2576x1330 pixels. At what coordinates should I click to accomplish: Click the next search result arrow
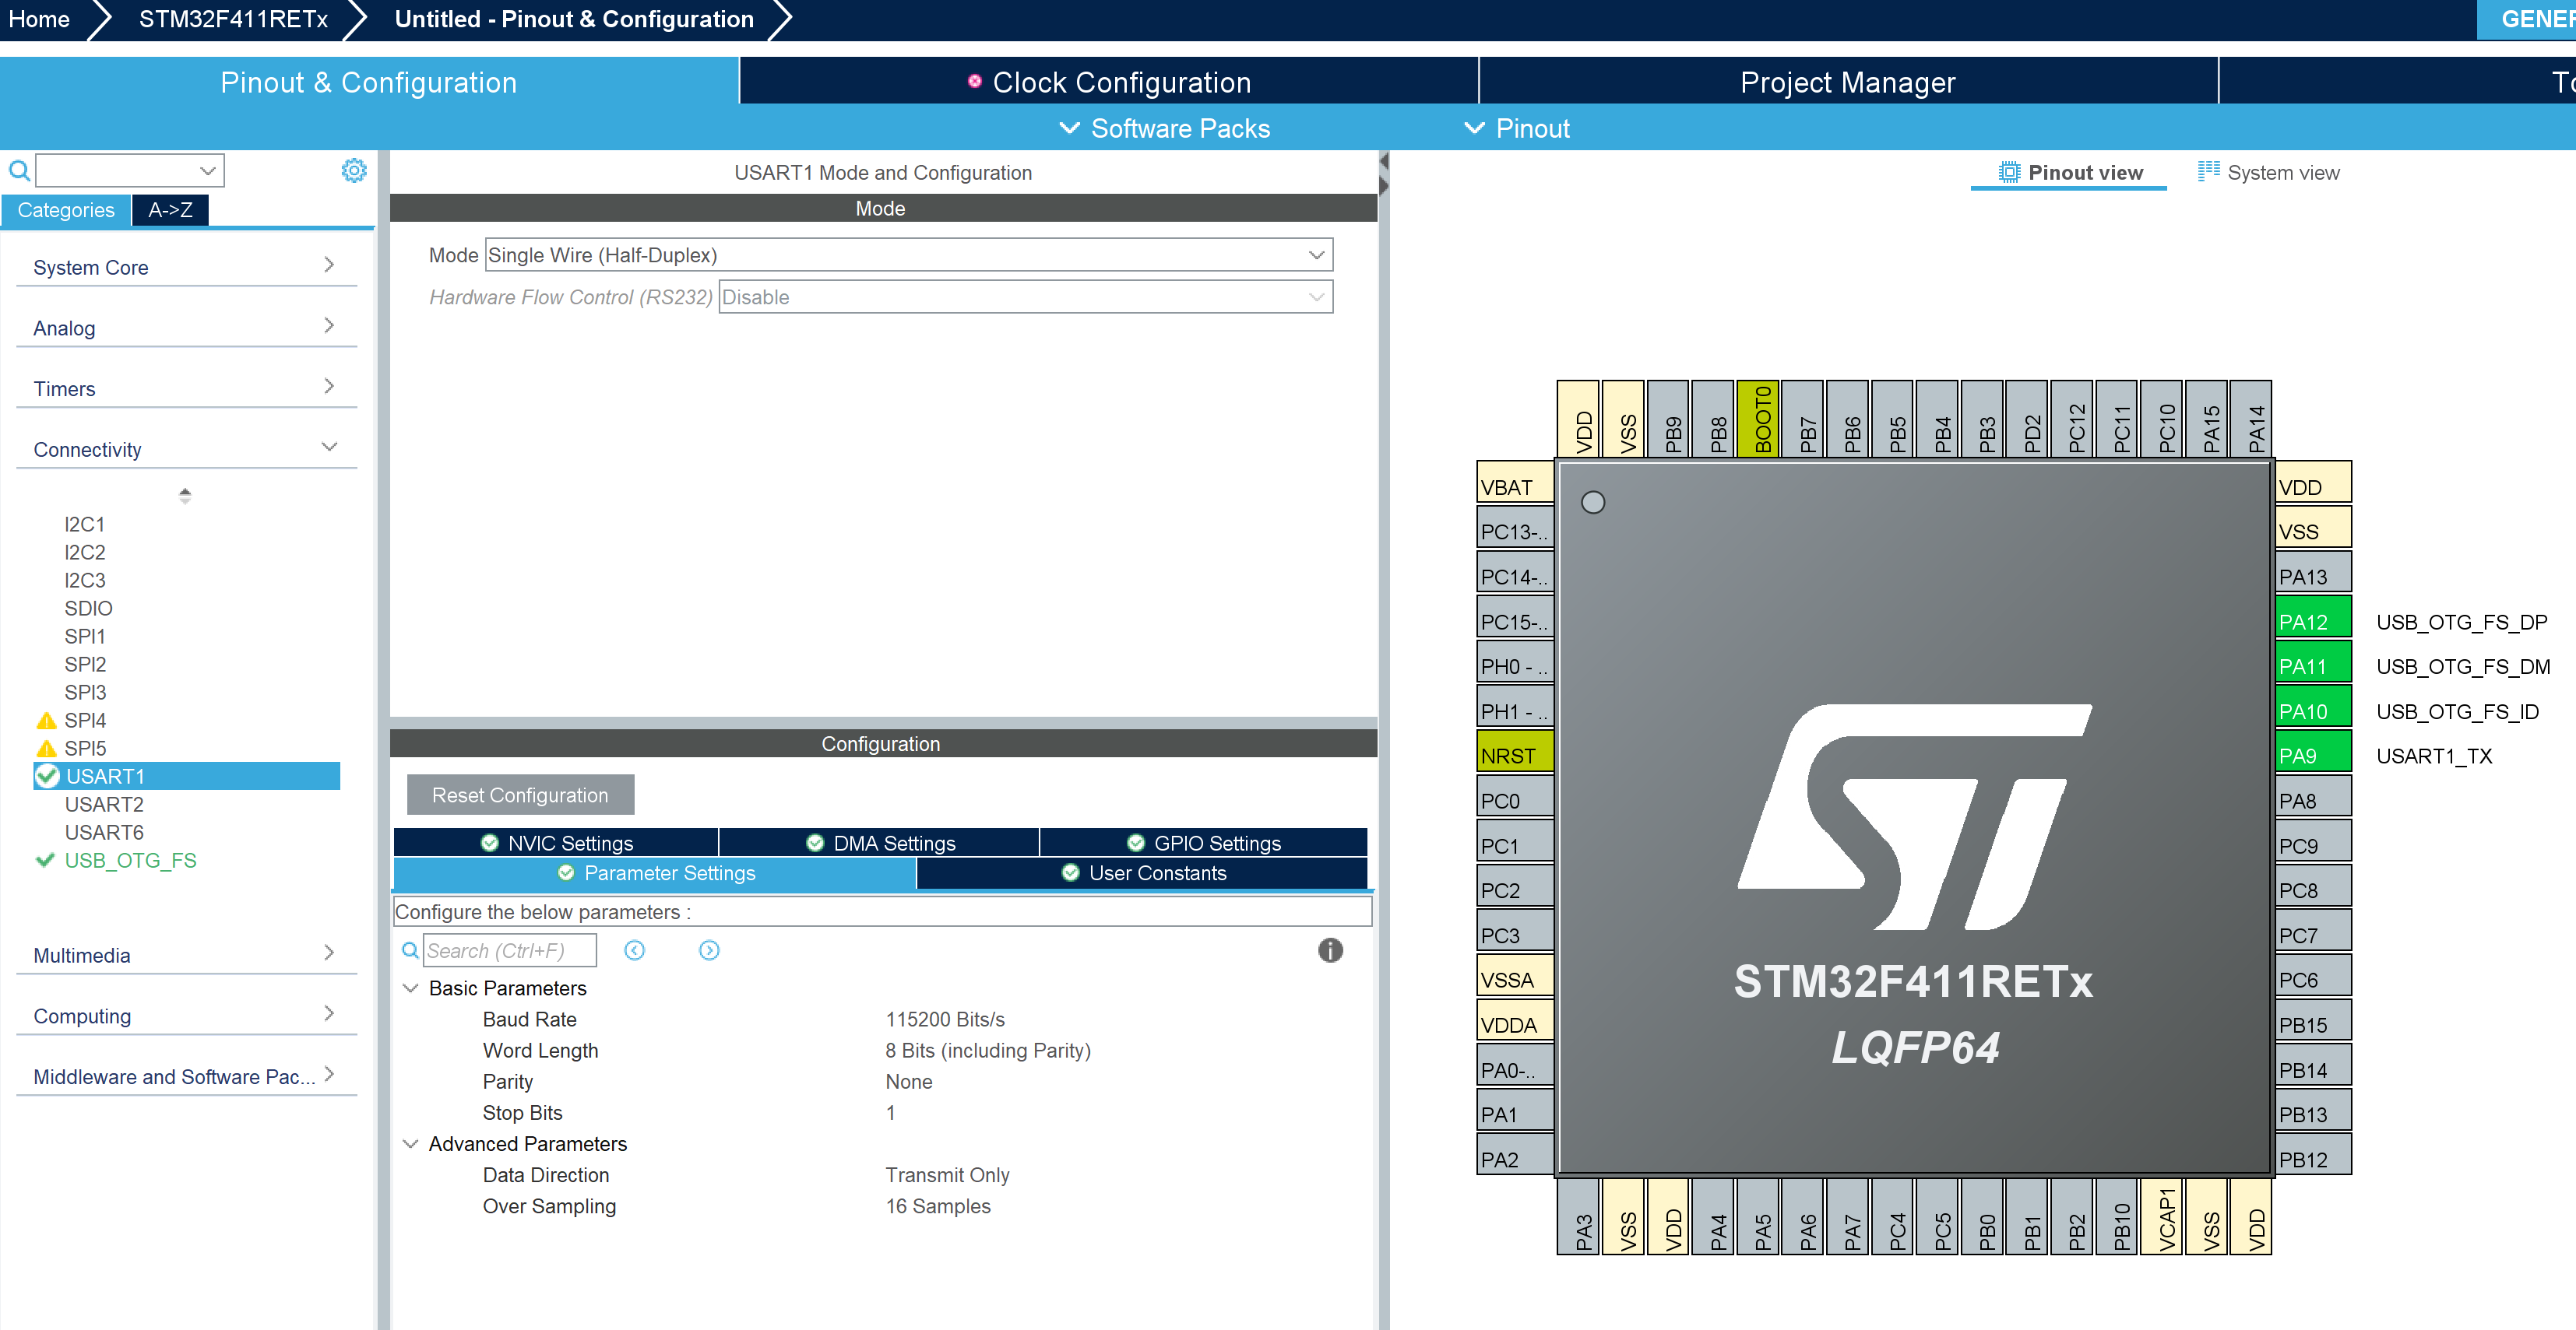(709, 950)
